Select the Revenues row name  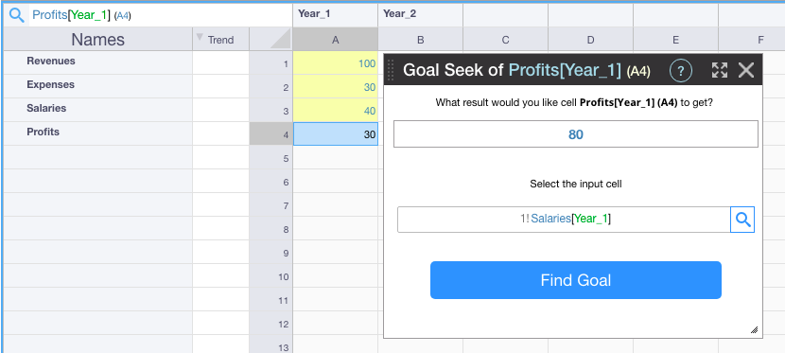51,62
